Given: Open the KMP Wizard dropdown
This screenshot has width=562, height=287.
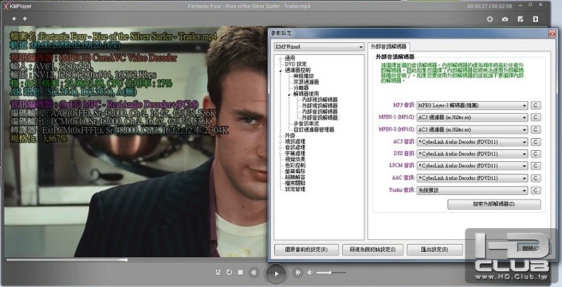Looking at the screenshot, I should 319,46.
